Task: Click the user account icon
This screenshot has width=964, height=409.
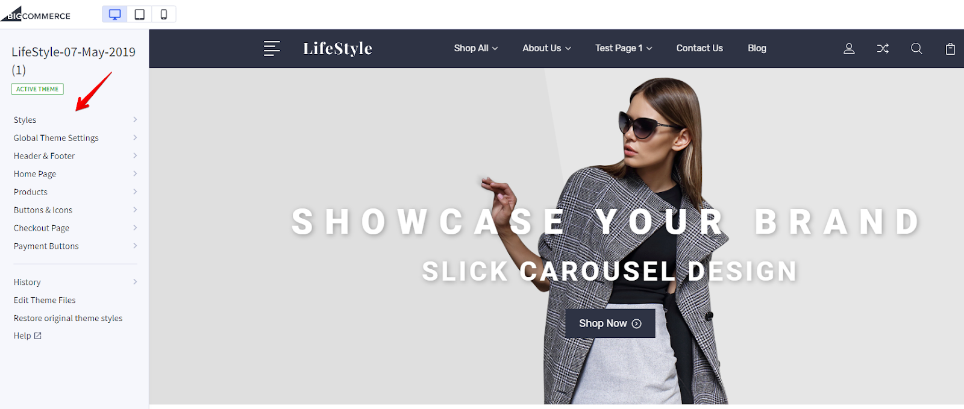Action: click(x=849, y=49)
